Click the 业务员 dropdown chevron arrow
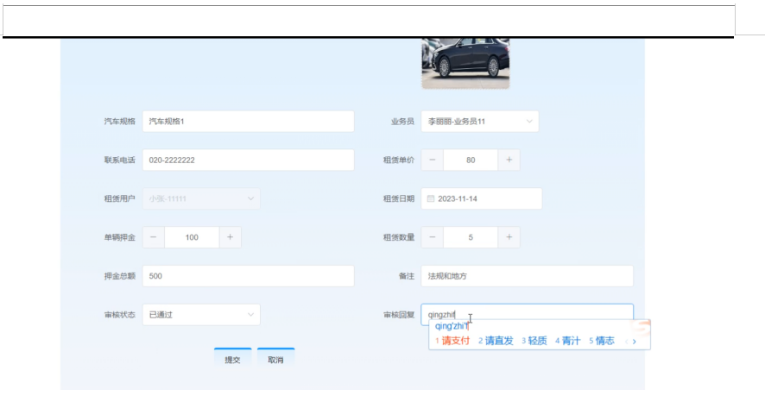Screen dimensions: 765x402 click(529, 122)
